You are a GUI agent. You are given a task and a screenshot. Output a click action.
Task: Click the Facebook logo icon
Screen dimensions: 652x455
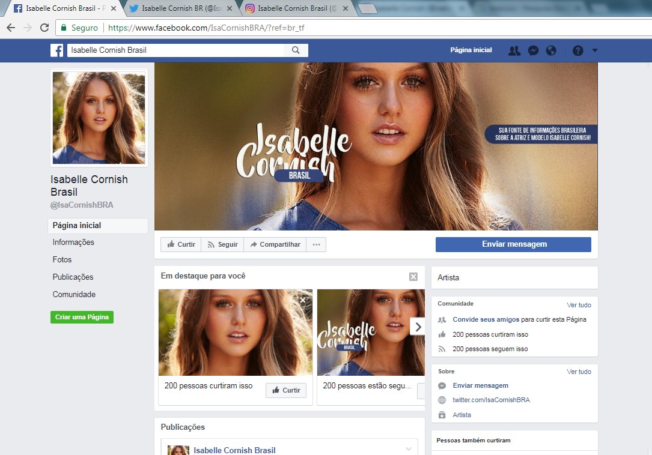coord(57,50)
